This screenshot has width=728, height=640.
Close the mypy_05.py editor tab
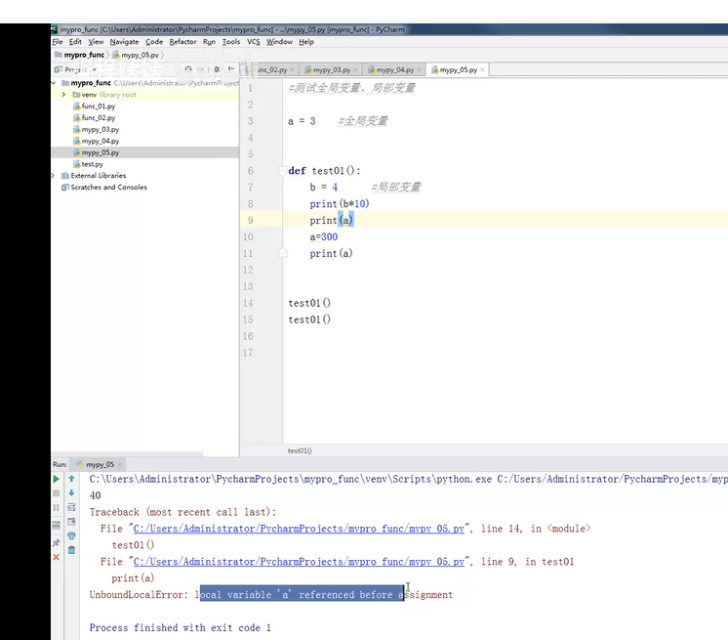pyautogui.click(x=482, y=69)
